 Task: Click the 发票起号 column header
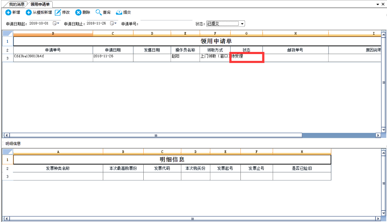(225, 169)
